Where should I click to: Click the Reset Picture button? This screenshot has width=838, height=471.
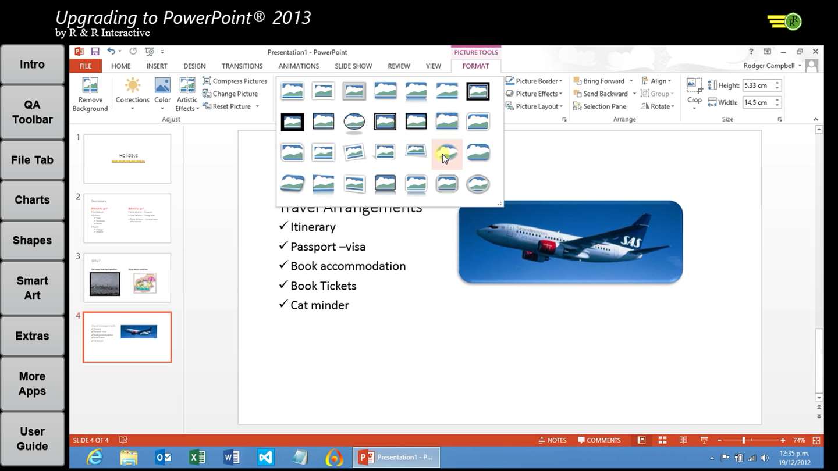click(x=226, y=106)
